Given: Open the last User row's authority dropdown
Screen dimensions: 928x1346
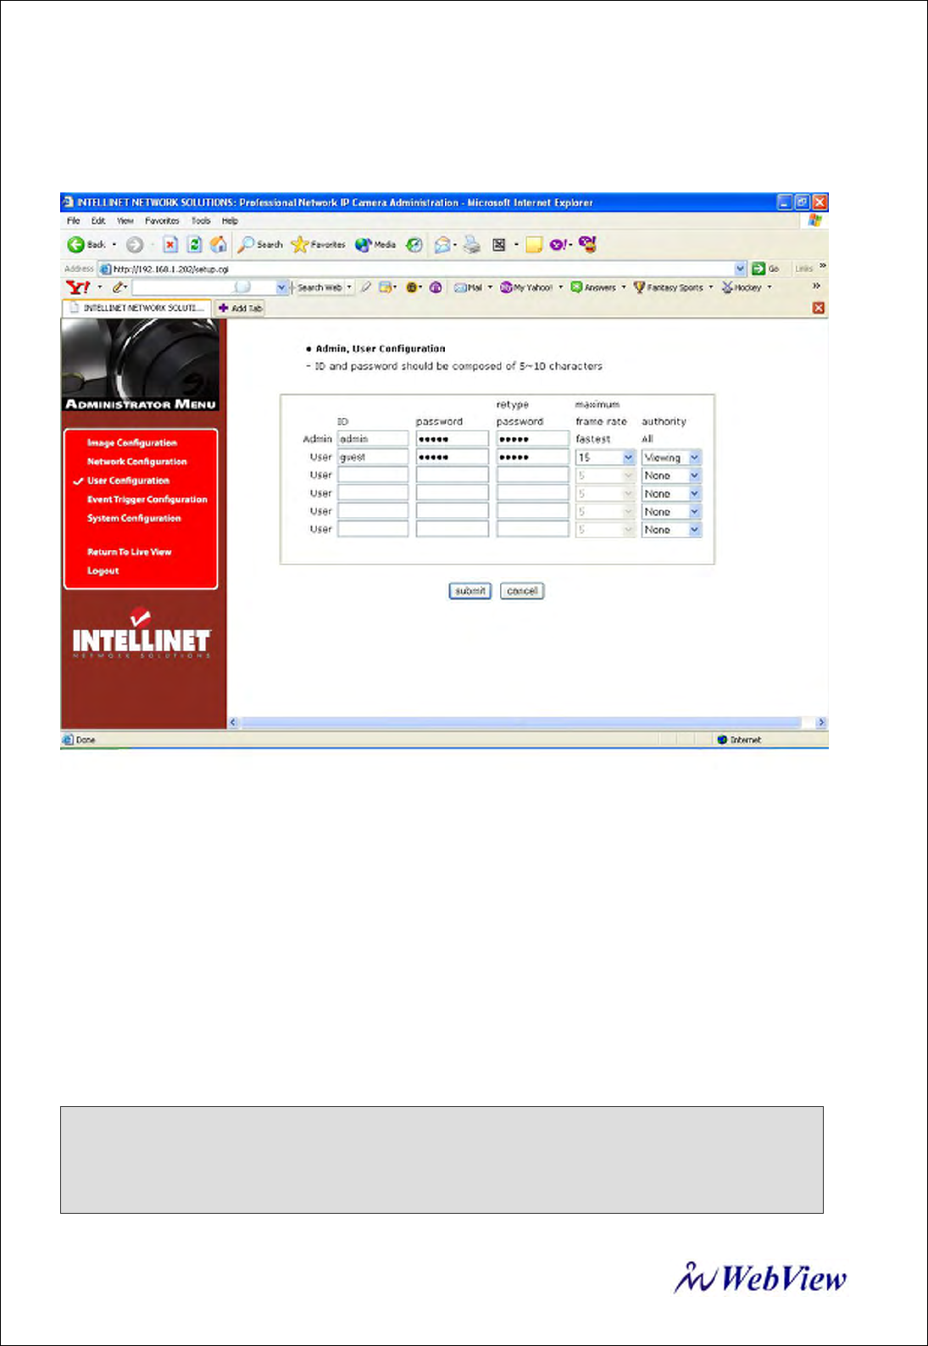Looking at the screenshot, I should click(695, 530).
